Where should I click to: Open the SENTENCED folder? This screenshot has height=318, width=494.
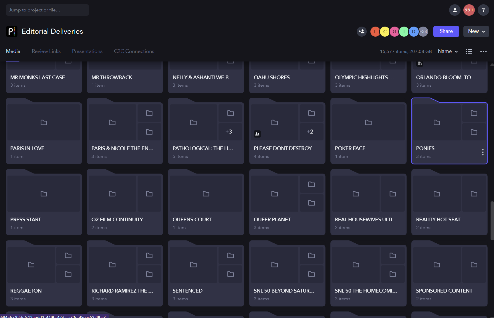(206, 273)
